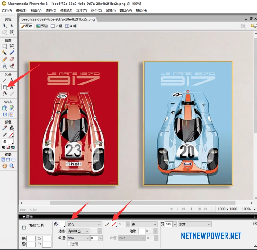Select the Pointer tool

[x=4, y=25]
